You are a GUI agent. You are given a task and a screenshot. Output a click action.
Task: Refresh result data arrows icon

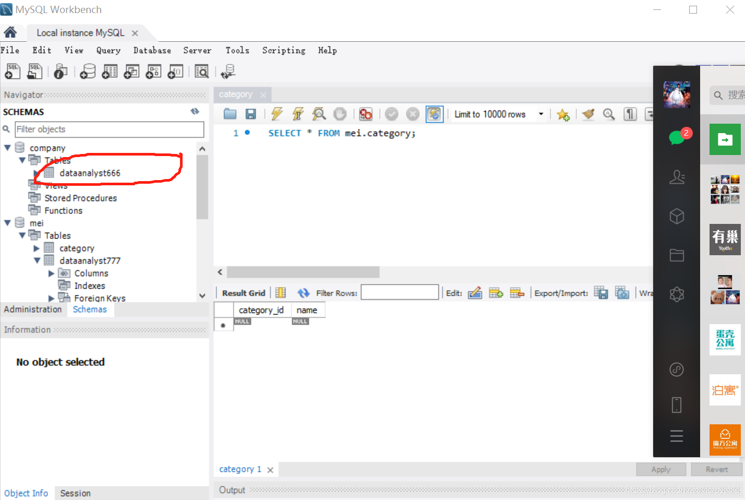pos(303,293)
